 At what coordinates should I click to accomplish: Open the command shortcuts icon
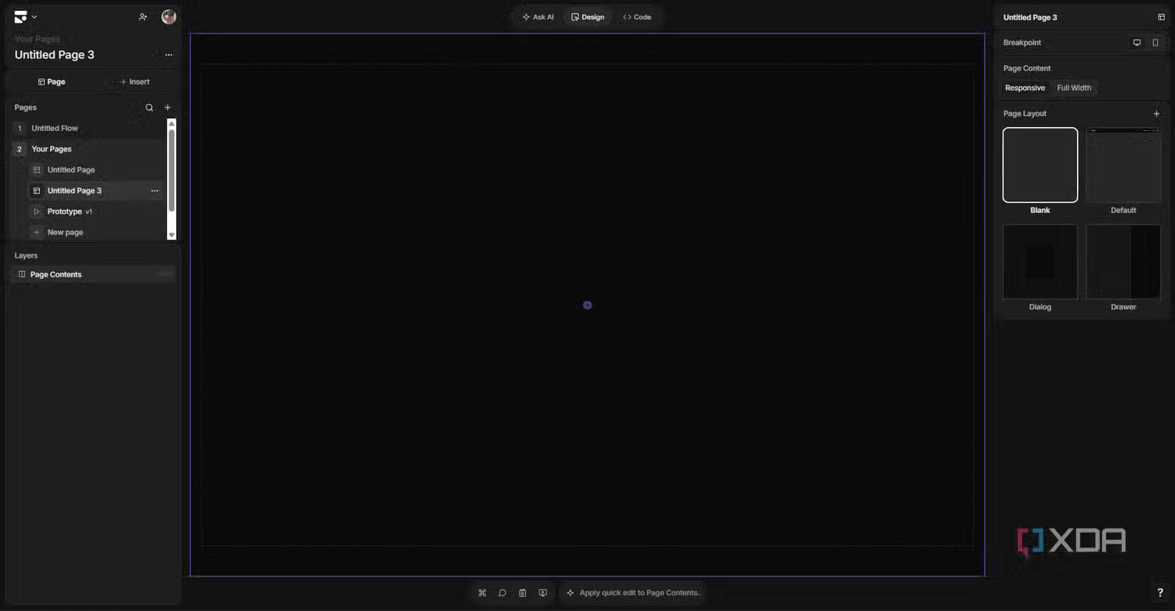click(482, 593)
